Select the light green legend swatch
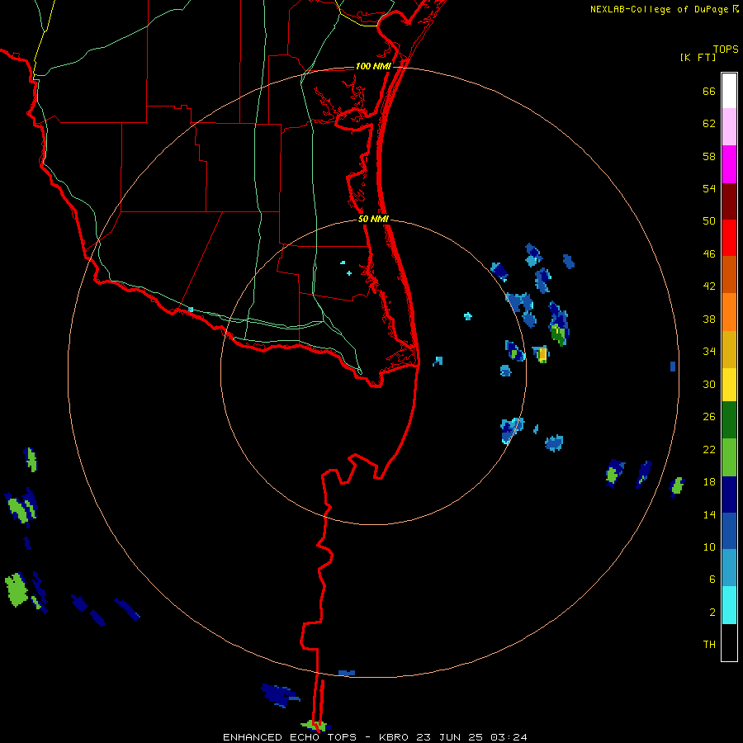The width and height of the screenshot is (743, 743). 729,457
